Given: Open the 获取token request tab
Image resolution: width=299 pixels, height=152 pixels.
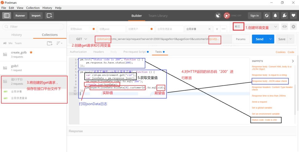Looking at the screenshot, I should tap(82, 29).
